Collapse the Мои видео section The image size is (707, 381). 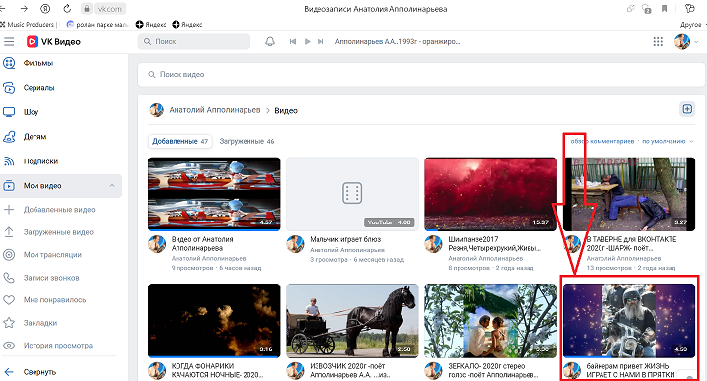112,185
